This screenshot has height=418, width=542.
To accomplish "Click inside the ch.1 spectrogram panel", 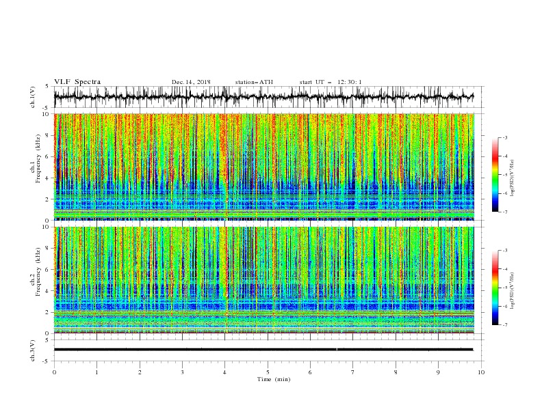I will (264, 167).
